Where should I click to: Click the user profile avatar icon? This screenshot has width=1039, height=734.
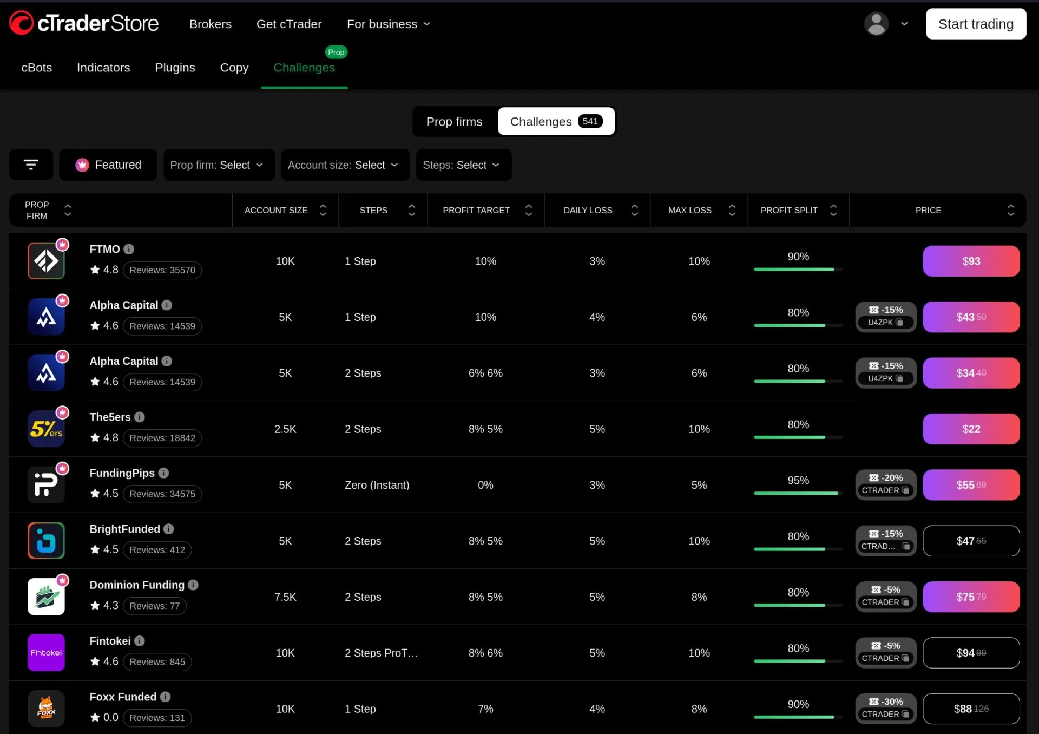[876, 24]
